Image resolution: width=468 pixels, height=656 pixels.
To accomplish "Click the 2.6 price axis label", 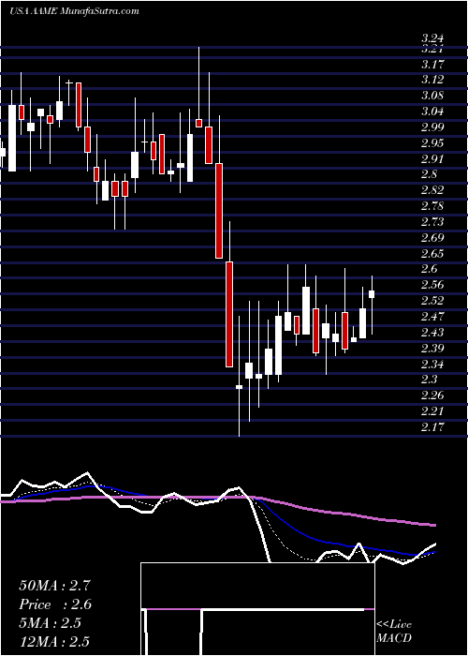I will 430,269.
